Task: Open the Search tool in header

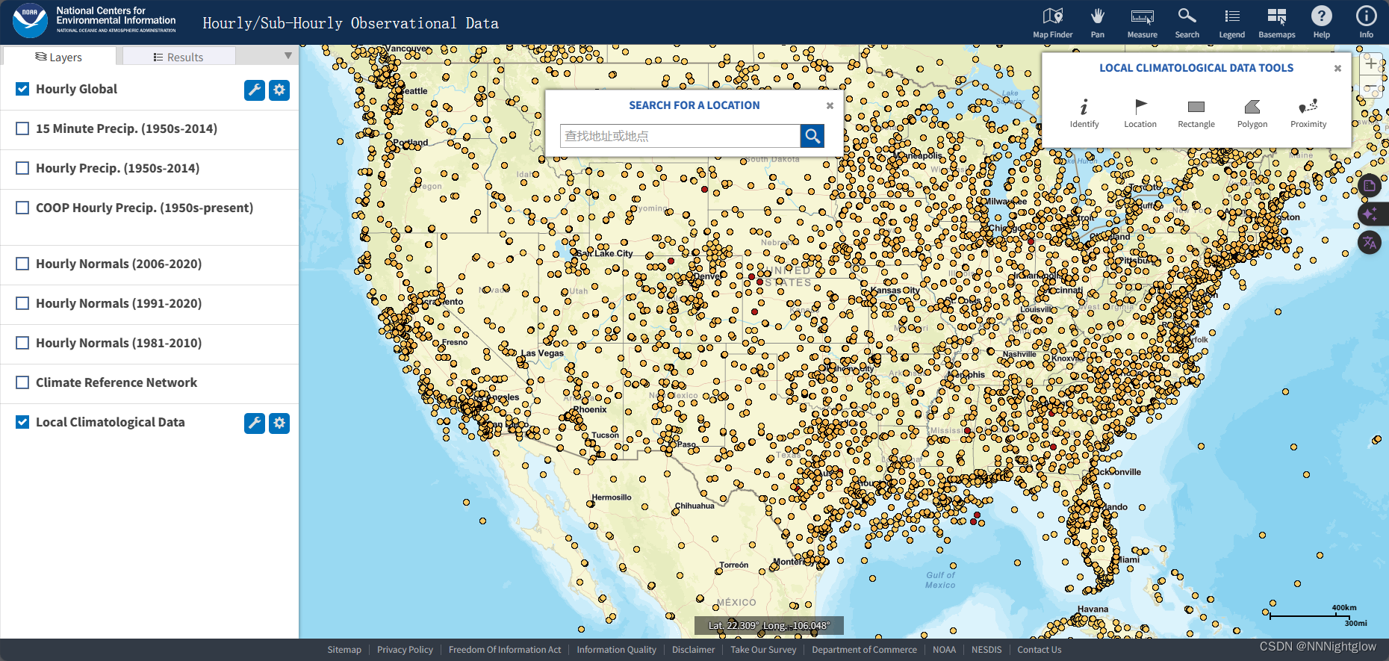Action: click(x=1187, y=23)
